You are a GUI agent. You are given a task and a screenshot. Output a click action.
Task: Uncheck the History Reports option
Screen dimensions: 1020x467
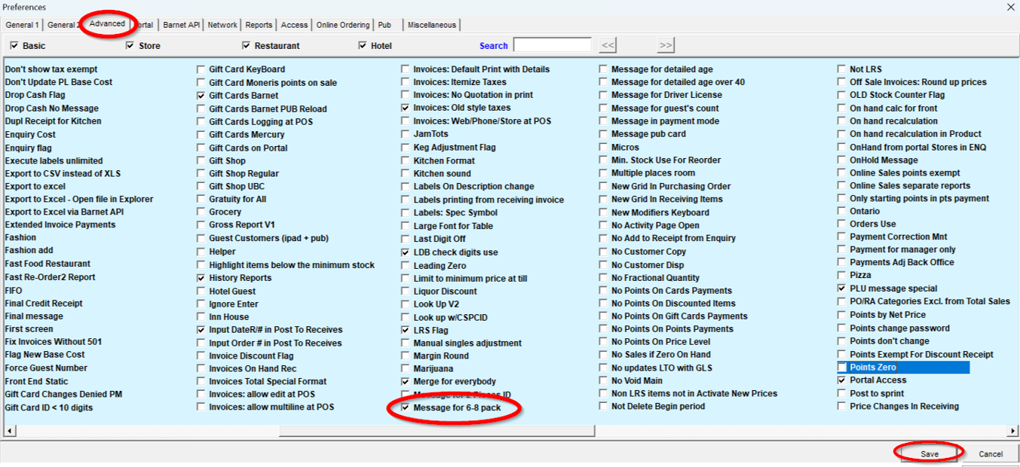coord(201,278)
